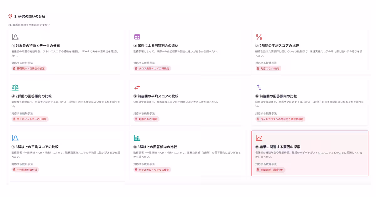Click the teal bar chart icon of card ⑧
Viewport: 376px width, 197px height.
(x=137, y=138)
